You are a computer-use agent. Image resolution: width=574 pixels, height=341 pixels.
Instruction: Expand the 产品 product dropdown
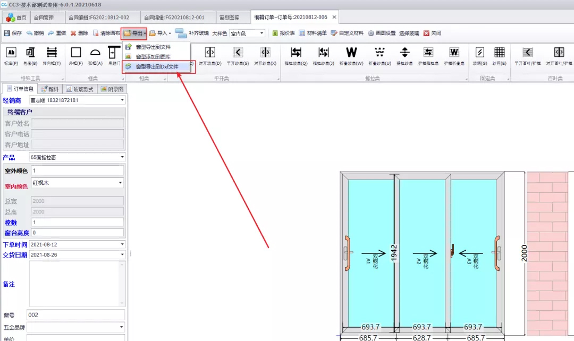point(122,157)
